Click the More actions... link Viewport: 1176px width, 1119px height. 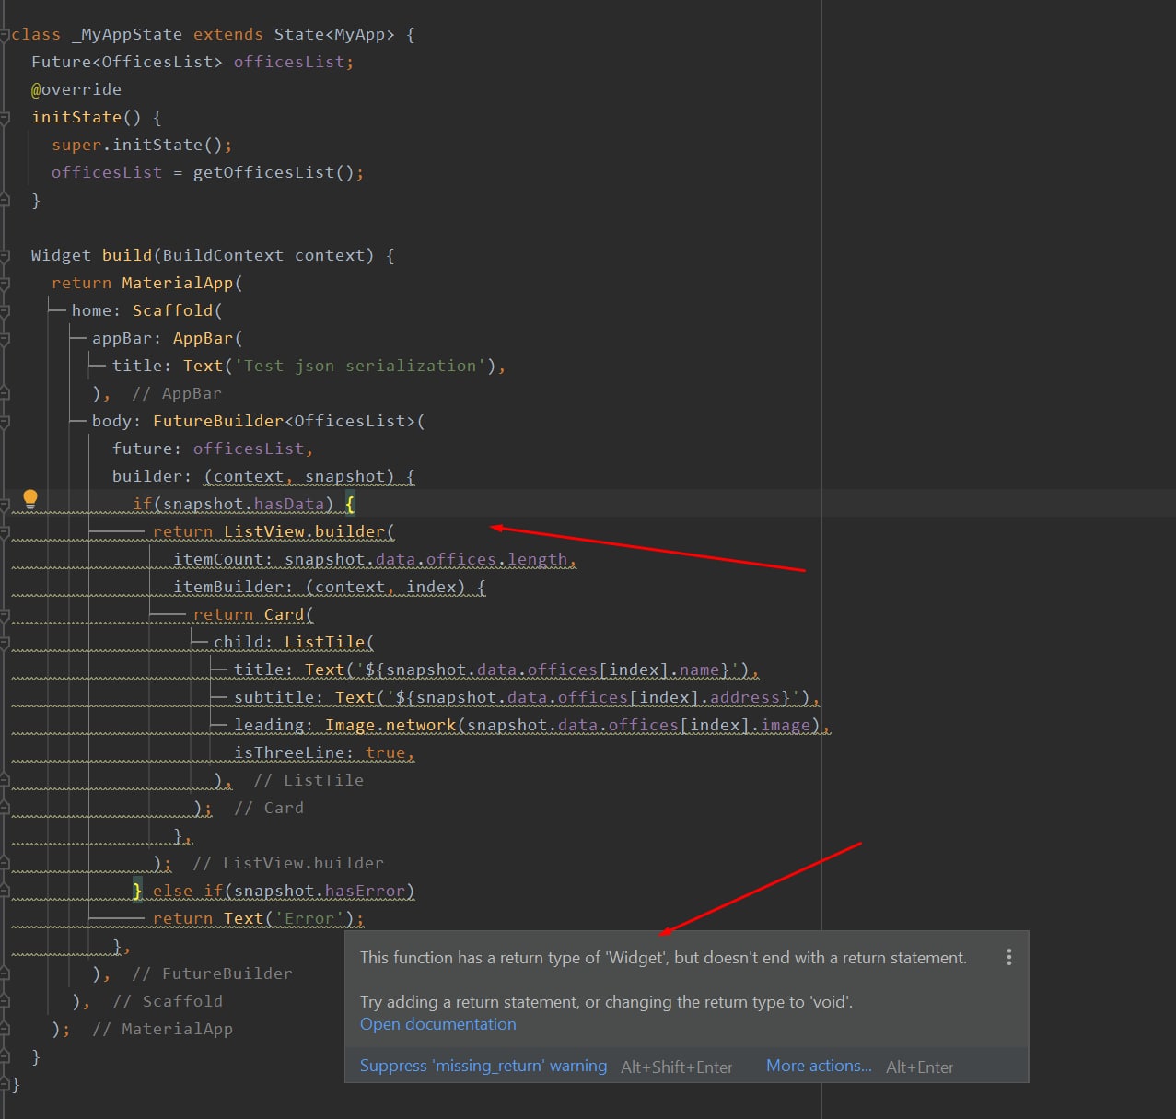819,1066
